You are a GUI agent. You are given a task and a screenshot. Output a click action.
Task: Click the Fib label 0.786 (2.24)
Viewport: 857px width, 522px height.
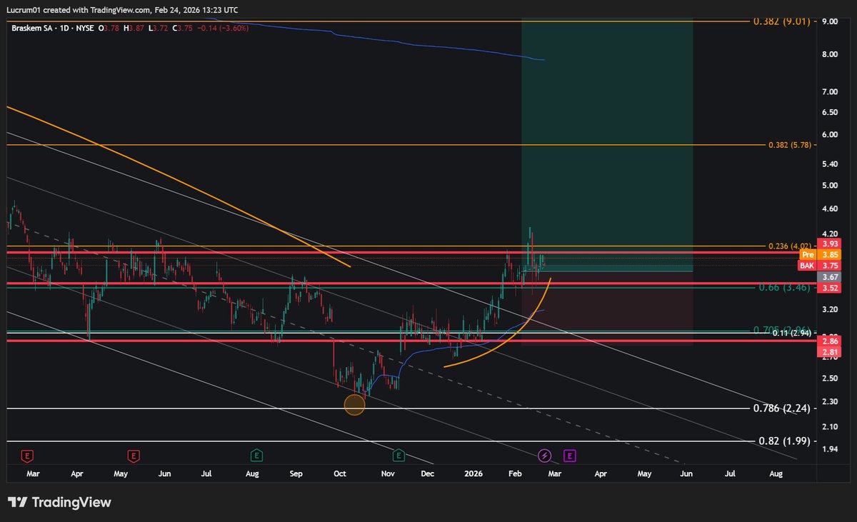click(781, 408)
